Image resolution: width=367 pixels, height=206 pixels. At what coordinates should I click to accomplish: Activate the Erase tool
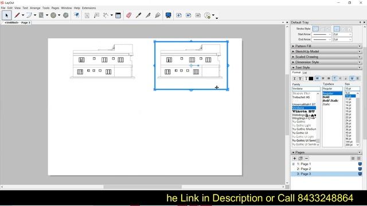(128, 15)
